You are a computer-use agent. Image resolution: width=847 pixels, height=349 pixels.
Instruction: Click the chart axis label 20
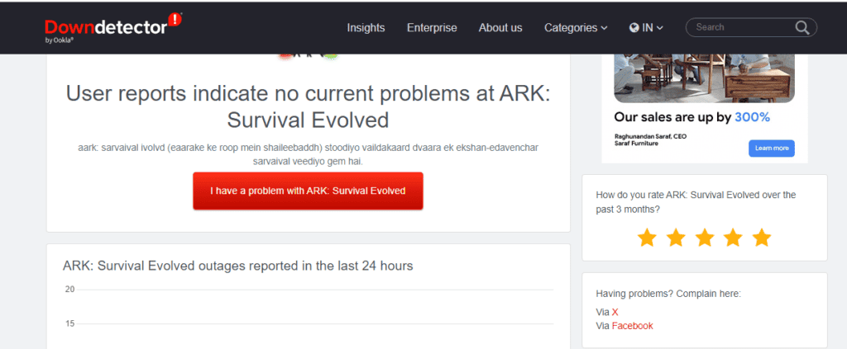69,290
